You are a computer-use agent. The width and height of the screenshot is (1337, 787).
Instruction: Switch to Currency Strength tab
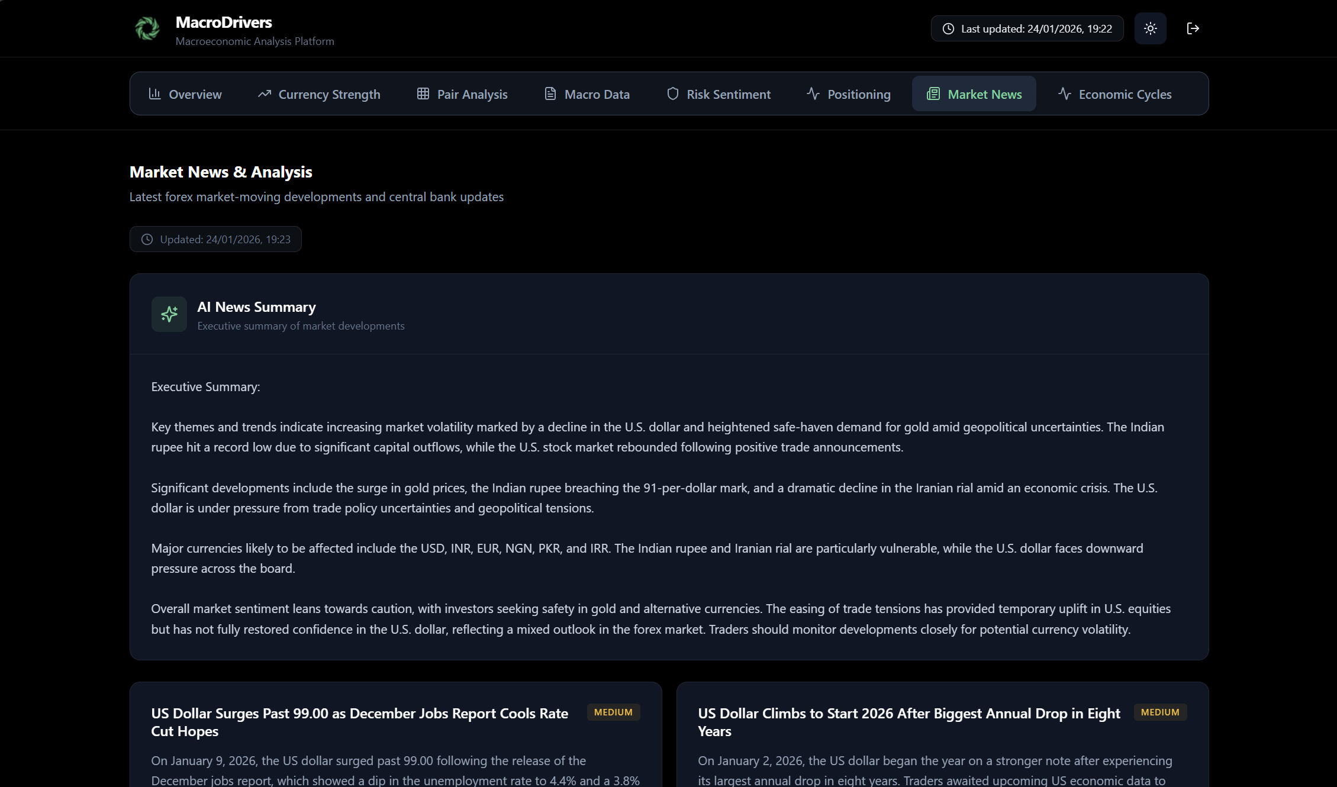[319, 94]
